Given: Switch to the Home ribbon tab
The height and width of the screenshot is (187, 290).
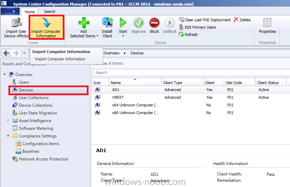Looking at the screenshot, I should pyautogui.click(x=30, y=12).
